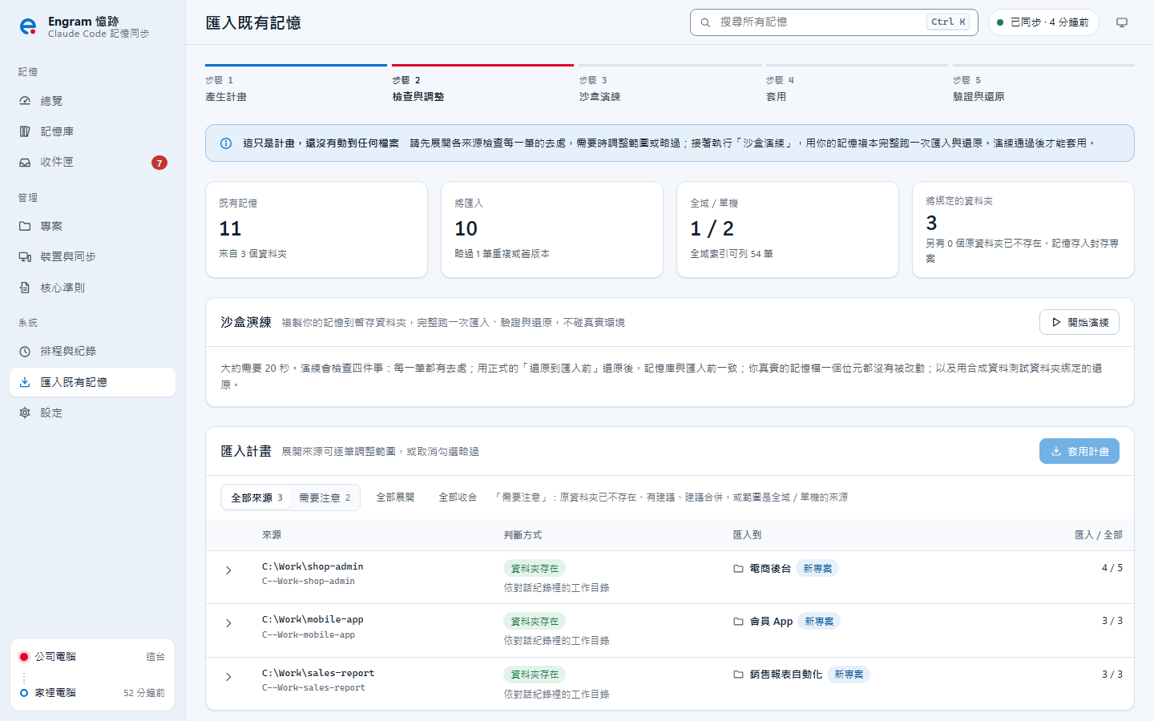Click the 電商後台 folder icon
This screenshot has width=1154, height=721.
[738, 569]
